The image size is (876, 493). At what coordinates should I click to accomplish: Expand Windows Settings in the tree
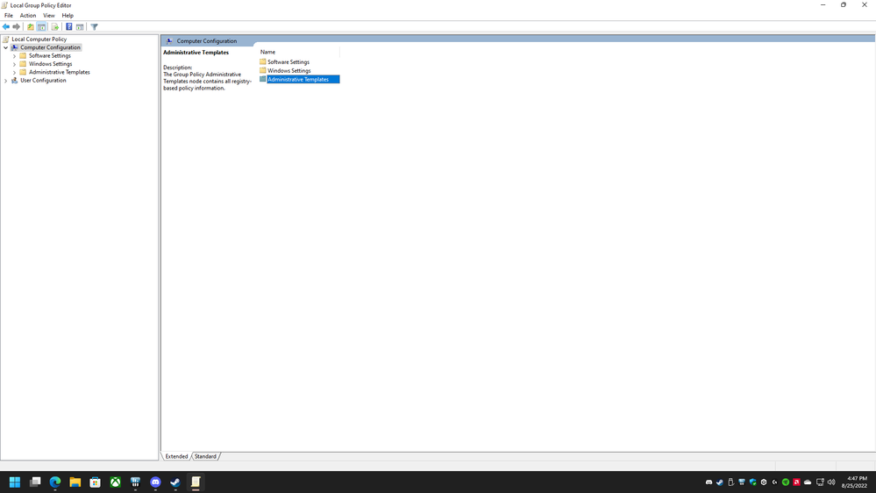click(x=15, y=64)
